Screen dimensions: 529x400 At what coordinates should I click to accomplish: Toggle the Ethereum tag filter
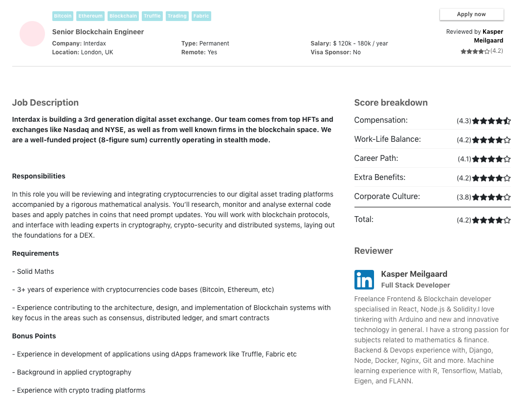click(x=90, y=16)
